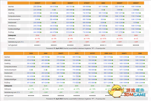Click the lock icon after Alternate 6900XT price 1299€
The width and height of the screenshot is (151, 101).
click(x=138, y=10)
